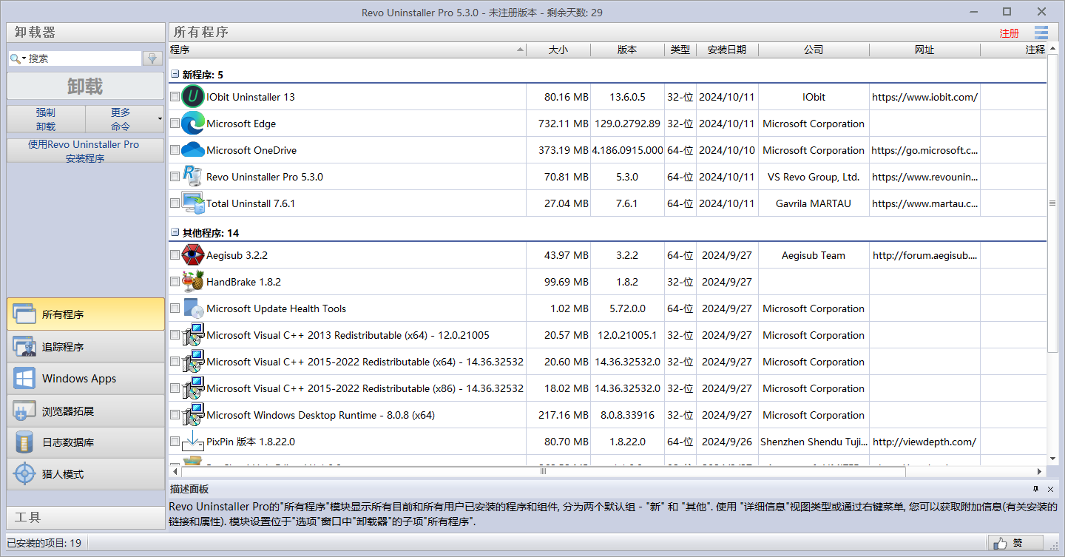Viewport: 1065px width, 557px height.
Task: Click the large 卸载 button
Action: [x=85, y=87]
